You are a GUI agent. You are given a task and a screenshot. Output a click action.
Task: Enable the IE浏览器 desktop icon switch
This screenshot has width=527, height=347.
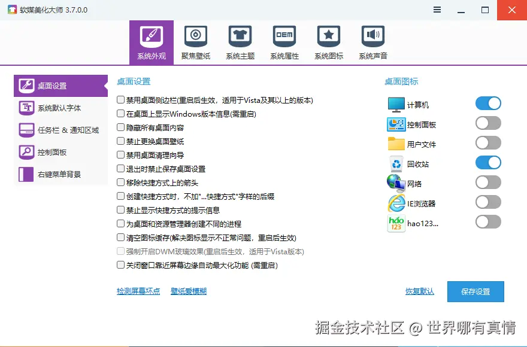(x=488, y=202)
